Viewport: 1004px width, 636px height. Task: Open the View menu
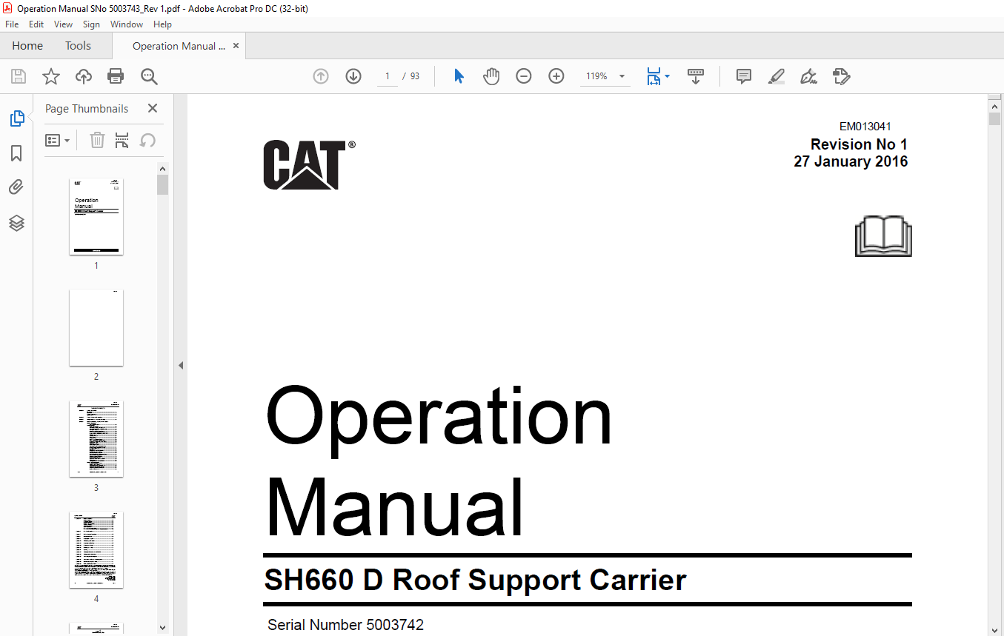coord(64,24)
